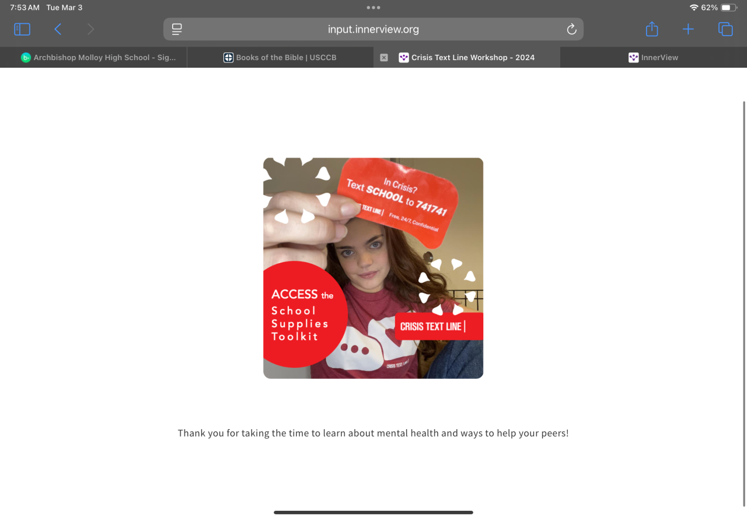Tap the input.innerview.org address bar

click(x=373, y=29)
